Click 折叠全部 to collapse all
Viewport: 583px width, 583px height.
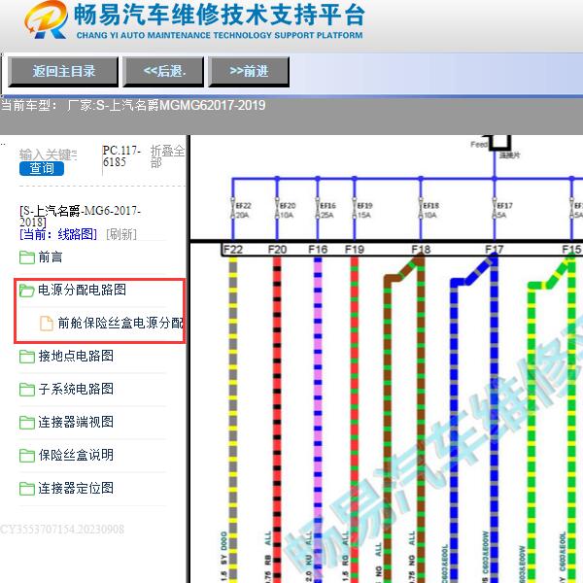[167, 156]
